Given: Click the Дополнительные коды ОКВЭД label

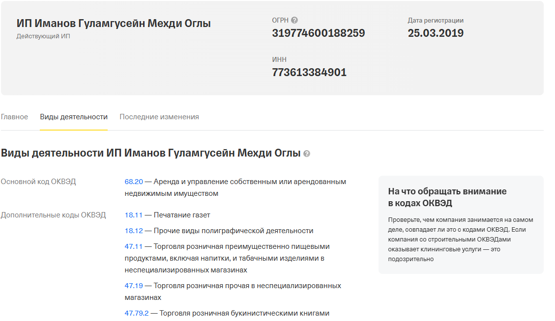Looking at the screenshot, I should pyautogui.click(x=56, y=214).
